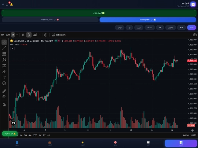Select the dollar (دولار) asset chip
The height and width of the screenshot is (148, 198).
120,27
